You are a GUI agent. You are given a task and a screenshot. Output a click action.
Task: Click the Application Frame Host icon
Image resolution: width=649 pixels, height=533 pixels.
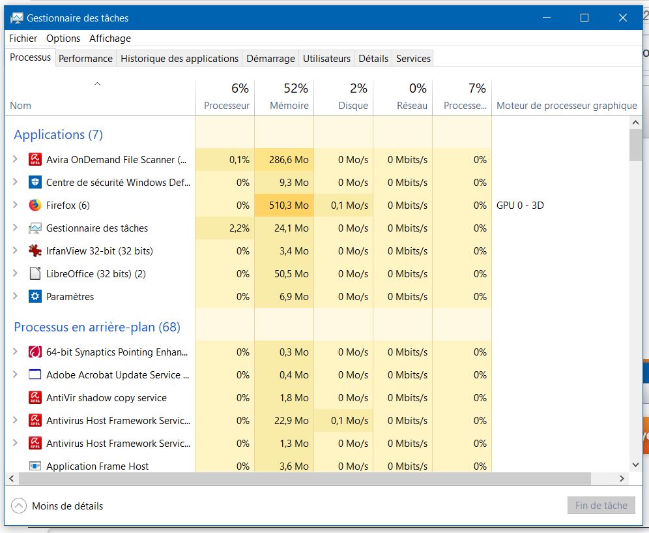(35, 466)
